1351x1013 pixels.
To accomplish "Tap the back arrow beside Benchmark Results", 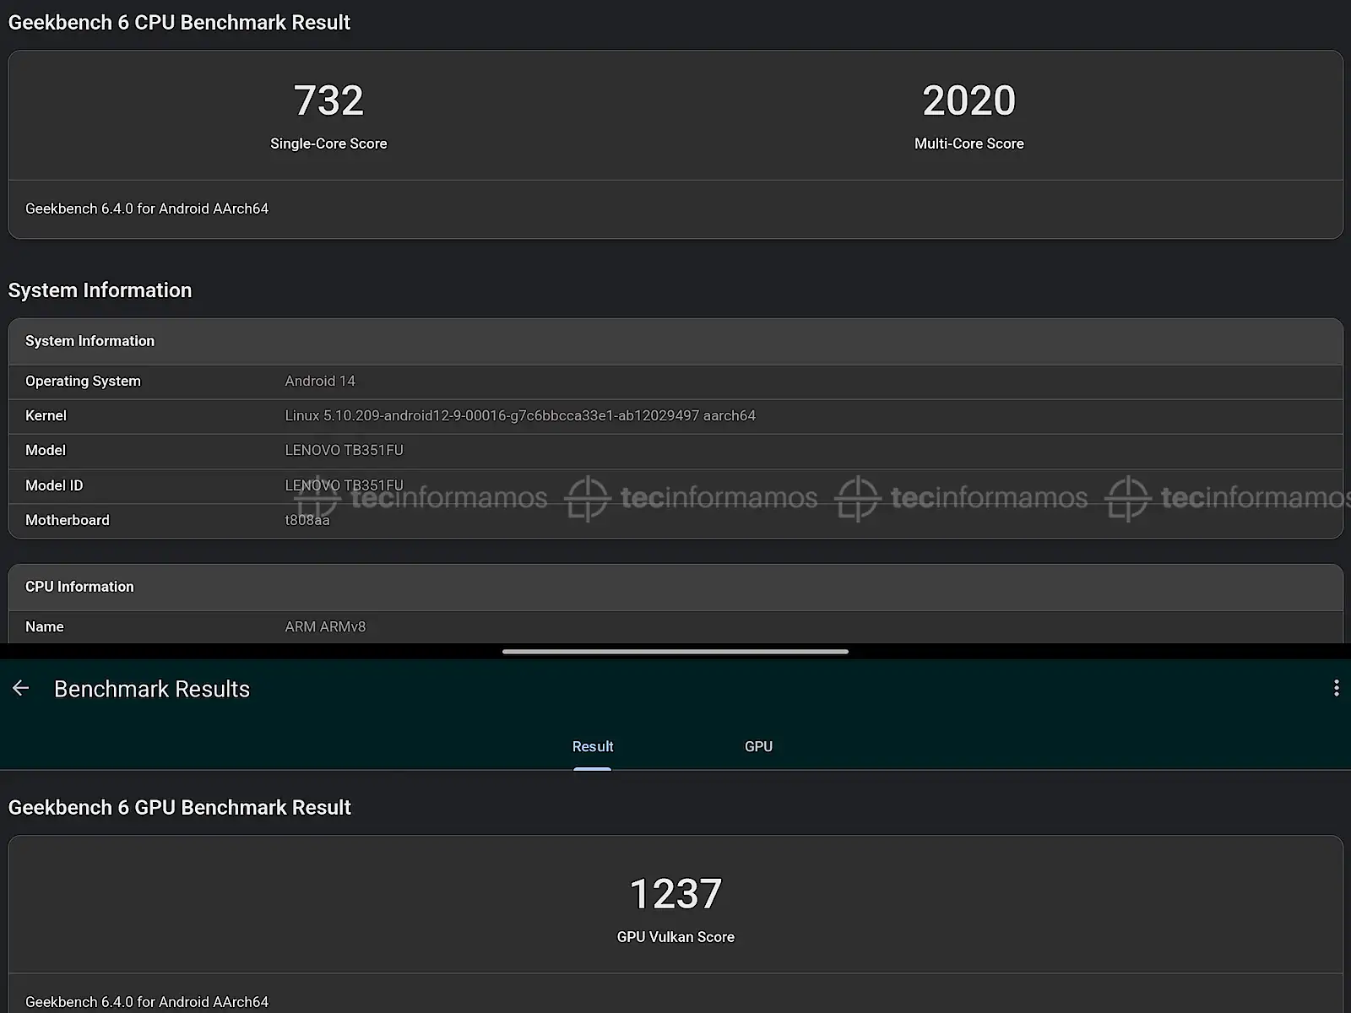I will point(21,689).
